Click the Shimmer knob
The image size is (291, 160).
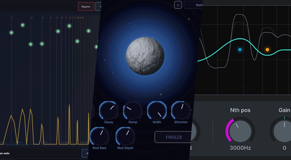[x=181, y=110]
